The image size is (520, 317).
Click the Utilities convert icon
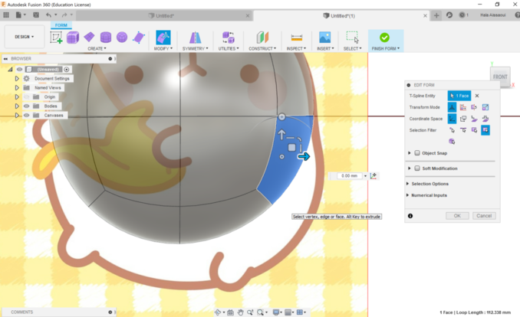pyautogui.click(x=229, y=38)
